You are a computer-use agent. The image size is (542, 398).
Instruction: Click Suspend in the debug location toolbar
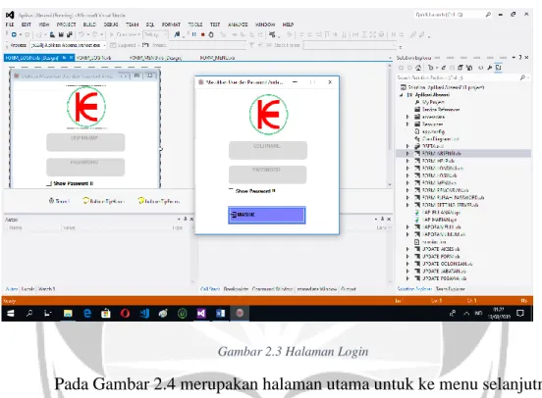pyautogui.click(x=123, y=45)
